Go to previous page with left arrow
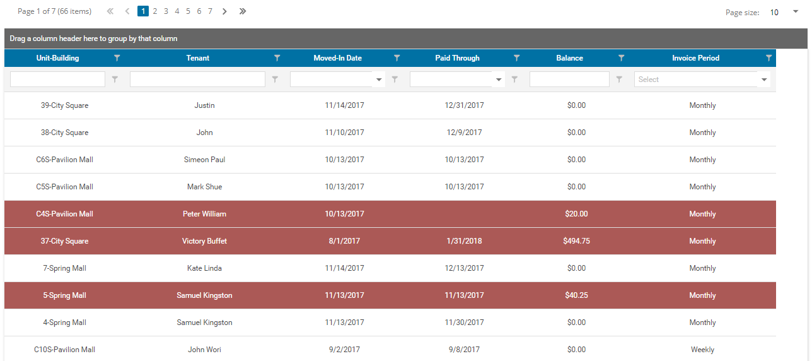 [x=127, y=11]
